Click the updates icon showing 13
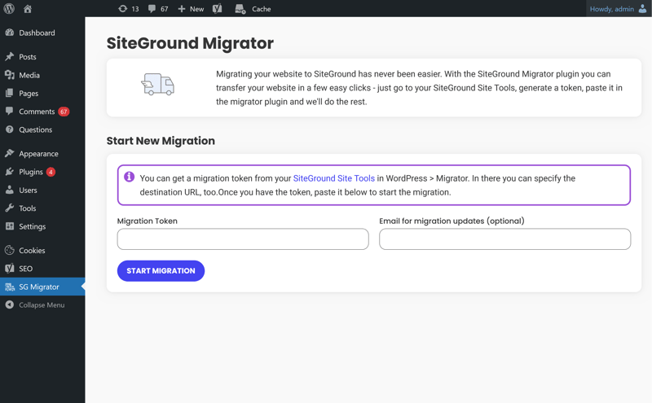Viewport: 652px width, 403px height. pyautogui.click(x=123, y=9)
